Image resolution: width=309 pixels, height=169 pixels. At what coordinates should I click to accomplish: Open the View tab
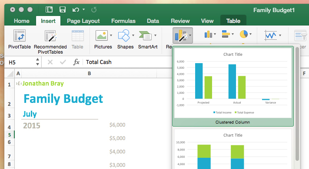[x=207, y=21]
